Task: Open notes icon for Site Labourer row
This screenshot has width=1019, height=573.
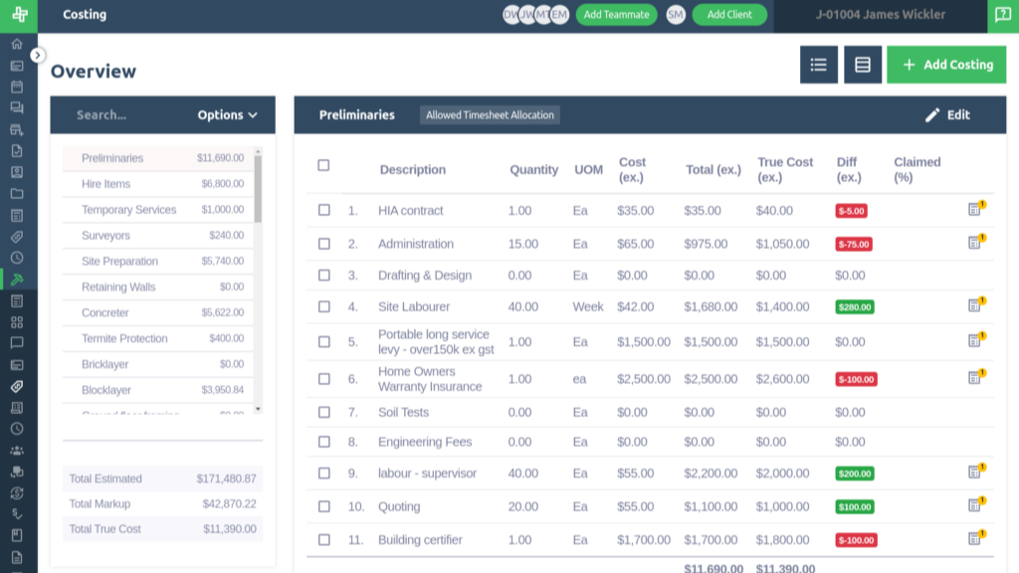Action: (x=976, y=304)
